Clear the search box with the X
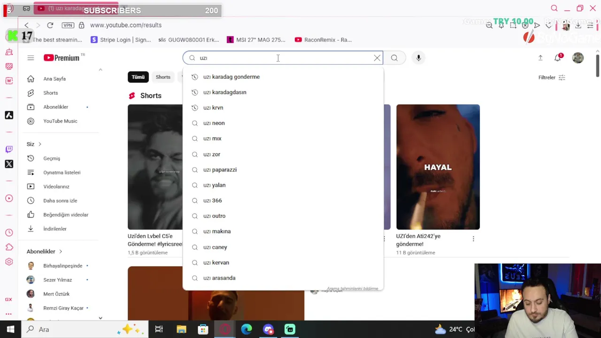The width and height of the screenshot is (601, 338). pyautogui.click(x=377, y=58)
